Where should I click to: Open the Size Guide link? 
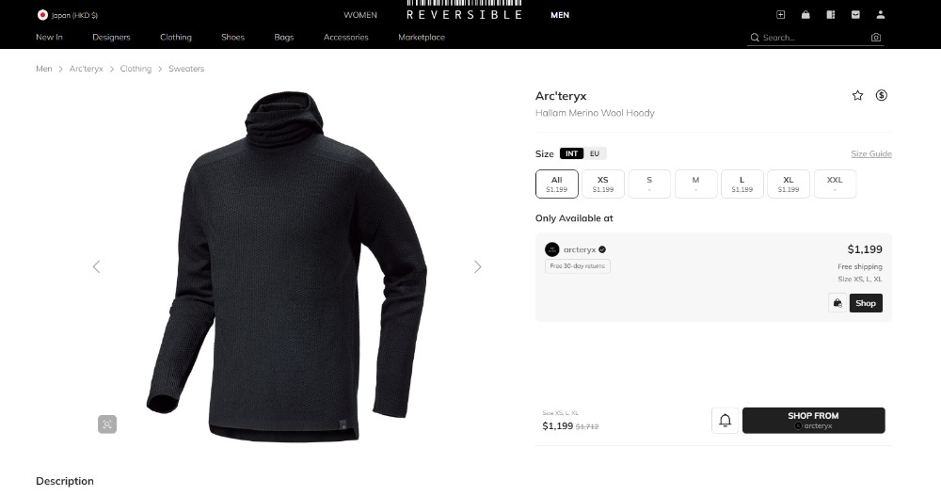(x=870, y=154)
